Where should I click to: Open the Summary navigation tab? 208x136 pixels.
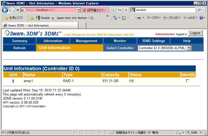(19, 41)
